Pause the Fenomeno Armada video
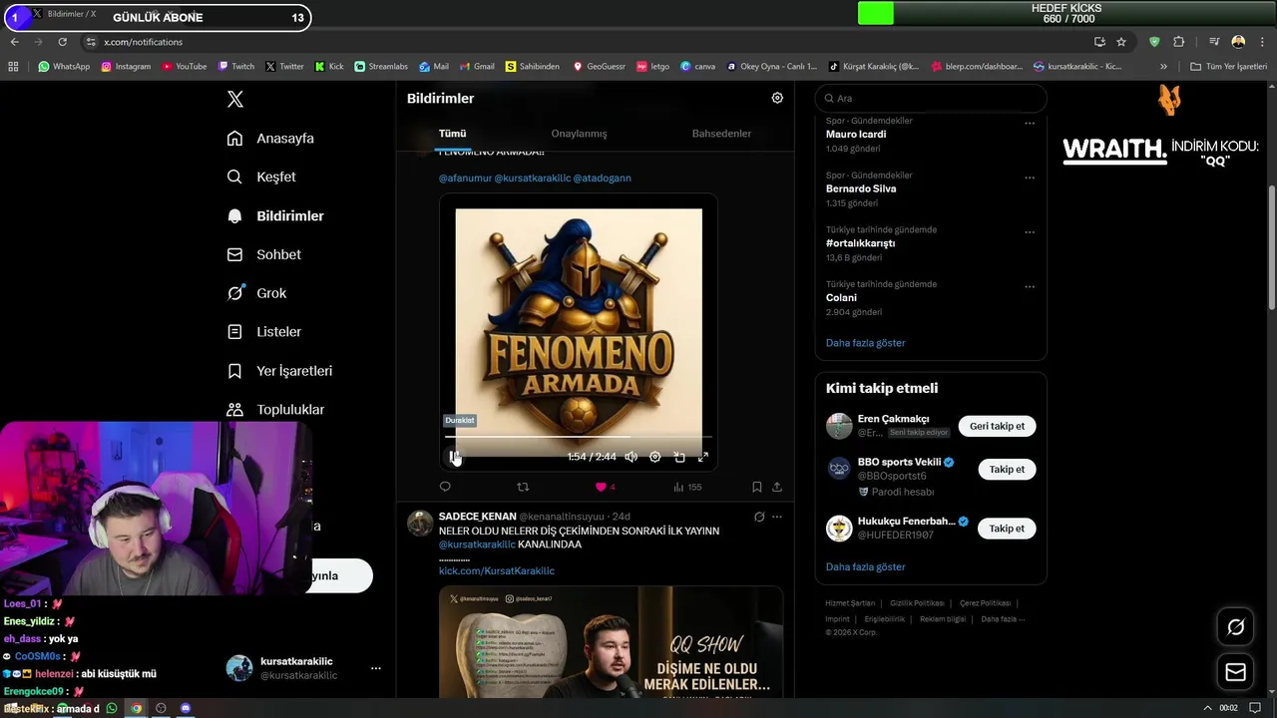Screen dimensions: 1277x718 click(x=454, y=457)
